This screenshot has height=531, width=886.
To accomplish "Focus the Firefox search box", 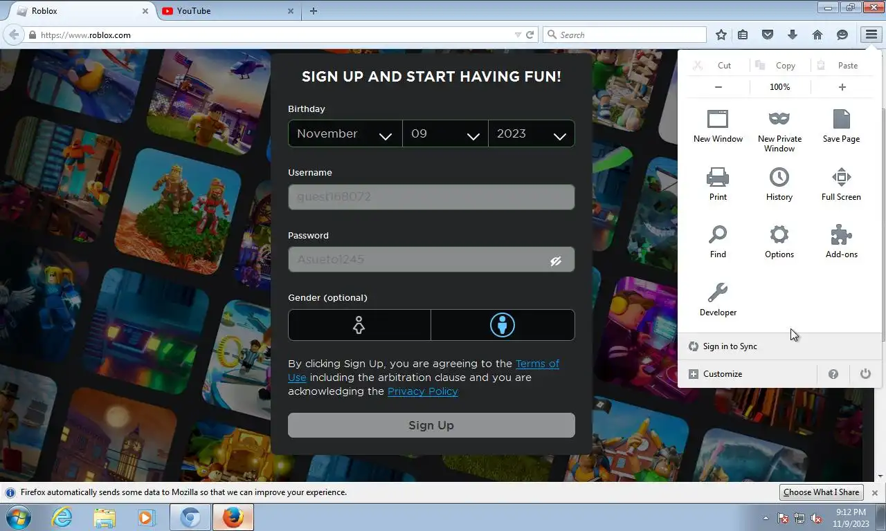I will point(624,35).
